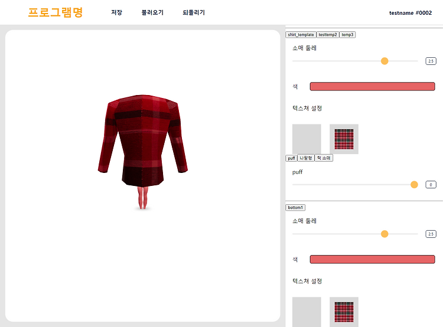
Task: Open the testname #0002 user label
Action: (x=411, y=13)
